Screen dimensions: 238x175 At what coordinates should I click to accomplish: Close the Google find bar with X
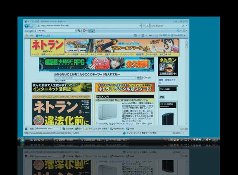point(26,129)
